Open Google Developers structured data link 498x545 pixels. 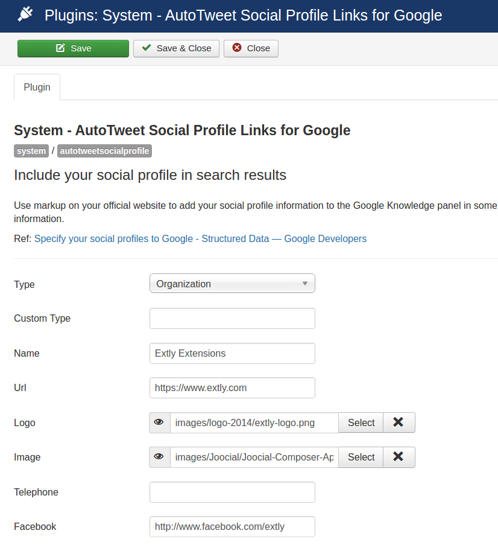(x=200, y=239)
